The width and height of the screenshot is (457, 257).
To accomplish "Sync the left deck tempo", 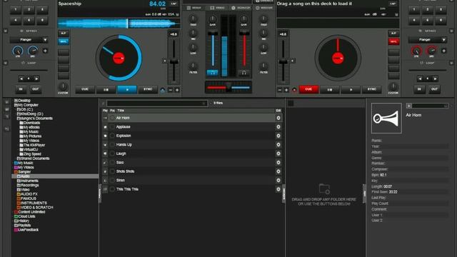I will click(x=148, y=89).
